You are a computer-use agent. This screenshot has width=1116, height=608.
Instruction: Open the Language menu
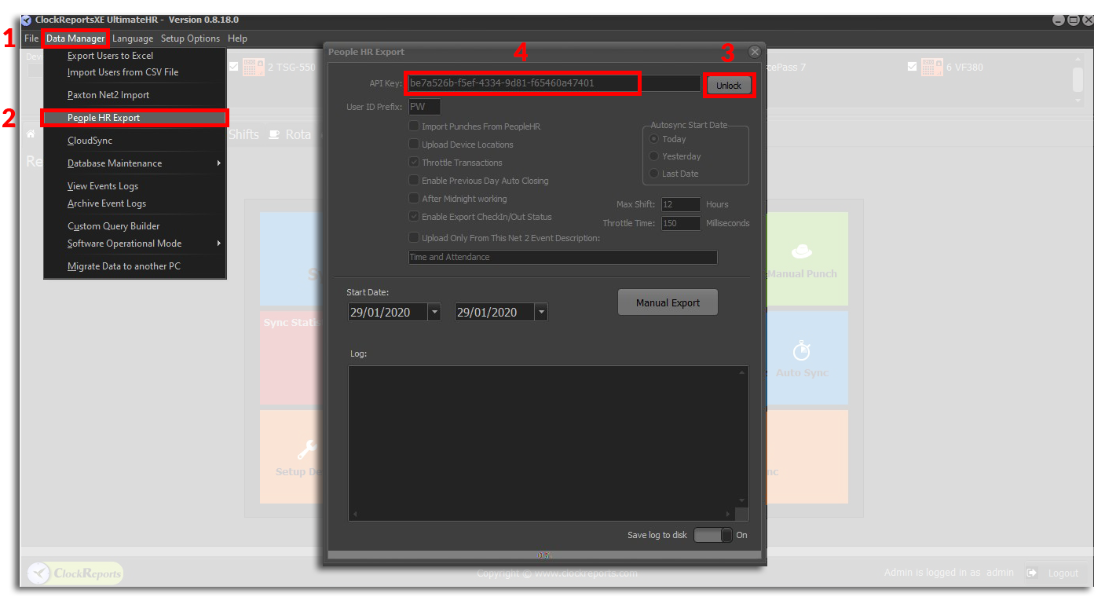pos(133,38)
